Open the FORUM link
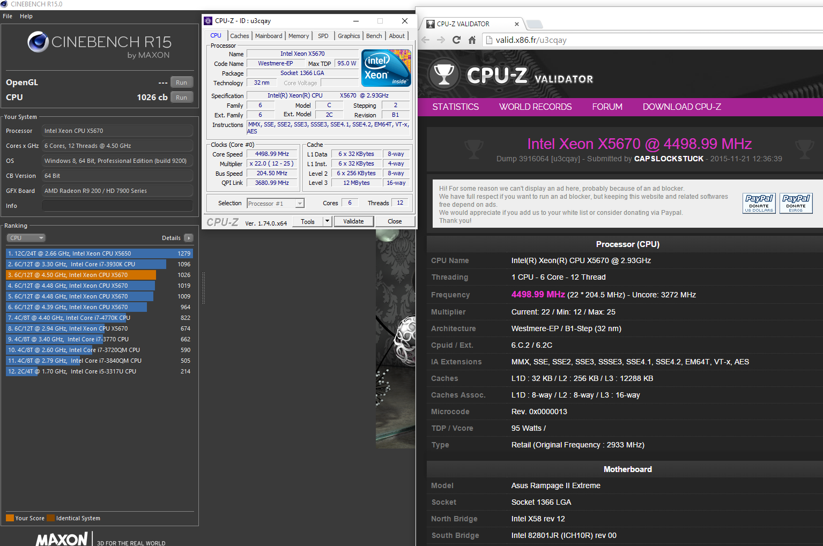The height and width of the screenshot is (546, 823). click(607, 107)
